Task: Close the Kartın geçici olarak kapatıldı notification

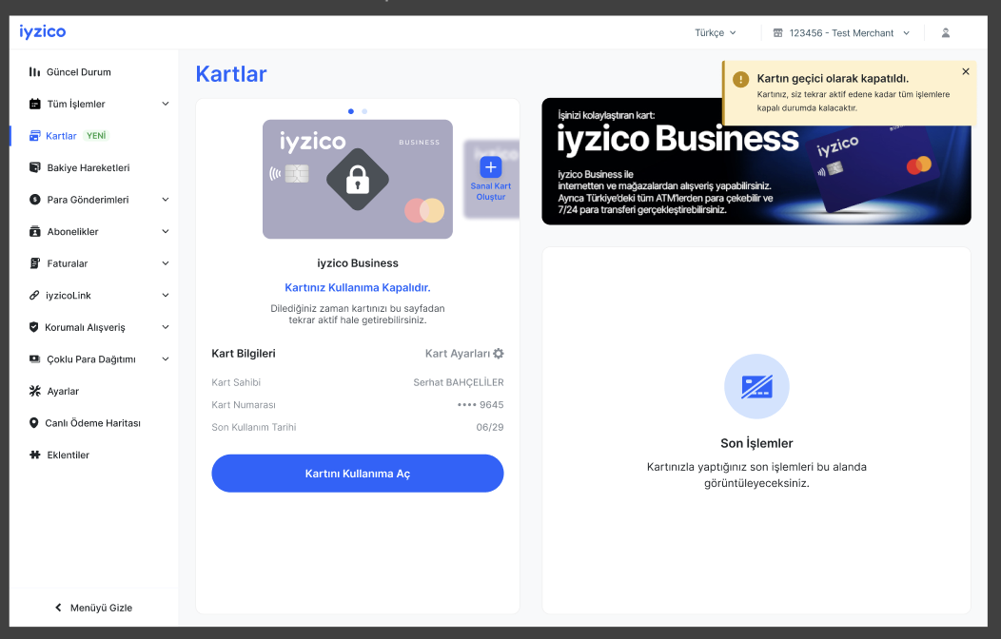Action: click(965, 71)
